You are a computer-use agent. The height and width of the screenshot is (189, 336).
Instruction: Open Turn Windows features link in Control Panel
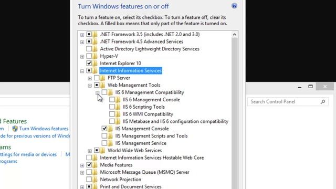[44, 129]
